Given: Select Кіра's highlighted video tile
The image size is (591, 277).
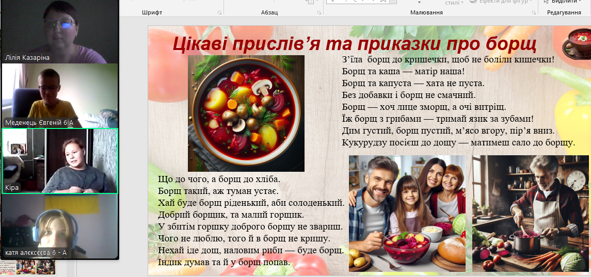Looking at the screenshot, I should [59, 161].
